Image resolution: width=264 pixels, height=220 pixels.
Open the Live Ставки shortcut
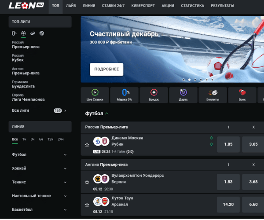[95, 95]
